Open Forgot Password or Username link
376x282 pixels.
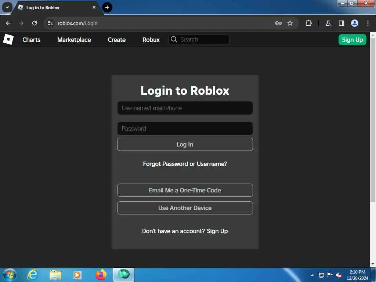point(185,164)
